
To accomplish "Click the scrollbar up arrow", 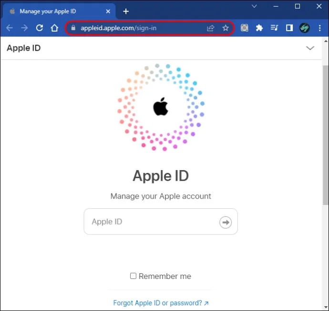I will click(x=326, y=41).
